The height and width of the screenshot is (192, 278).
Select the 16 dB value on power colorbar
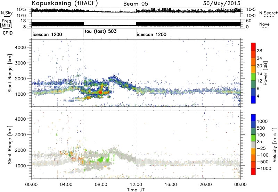(259, 73)
